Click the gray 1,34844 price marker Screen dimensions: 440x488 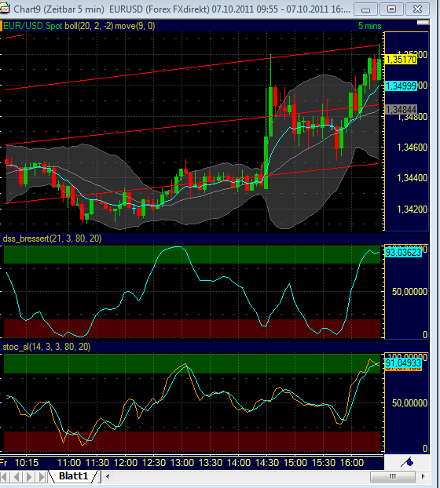tap(401, 109)
